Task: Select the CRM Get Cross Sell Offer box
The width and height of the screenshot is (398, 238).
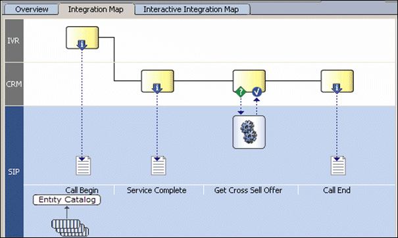Action: tap(249, 81)
